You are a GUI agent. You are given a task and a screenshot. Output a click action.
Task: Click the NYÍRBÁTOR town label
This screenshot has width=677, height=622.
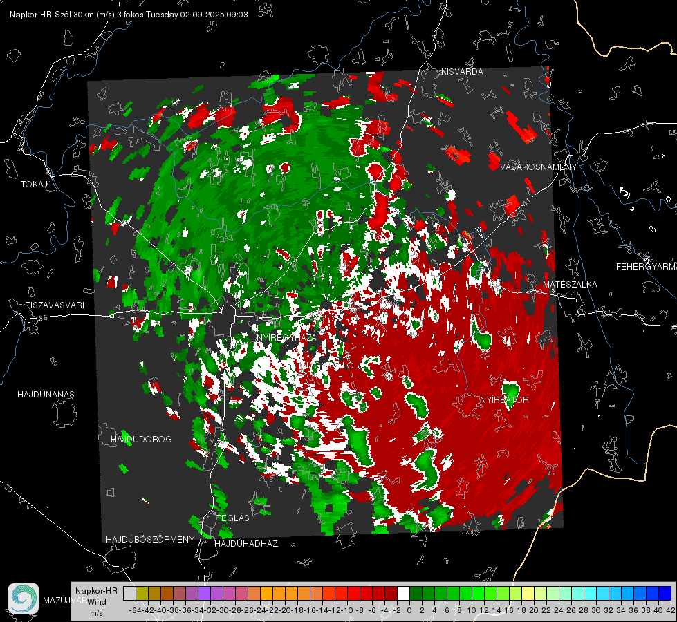[504, 400]
